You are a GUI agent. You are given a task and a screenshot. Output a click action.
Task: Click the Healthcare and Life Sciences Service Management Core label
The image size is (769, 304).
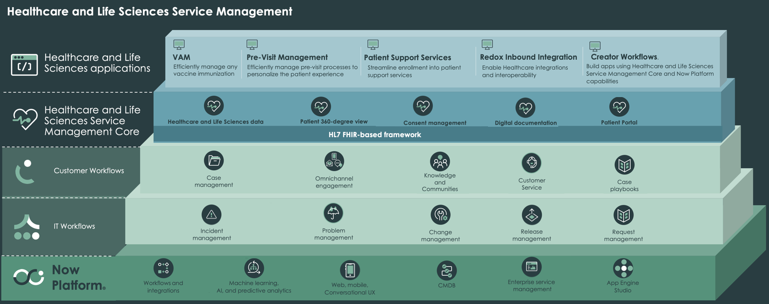coord(92,121)
